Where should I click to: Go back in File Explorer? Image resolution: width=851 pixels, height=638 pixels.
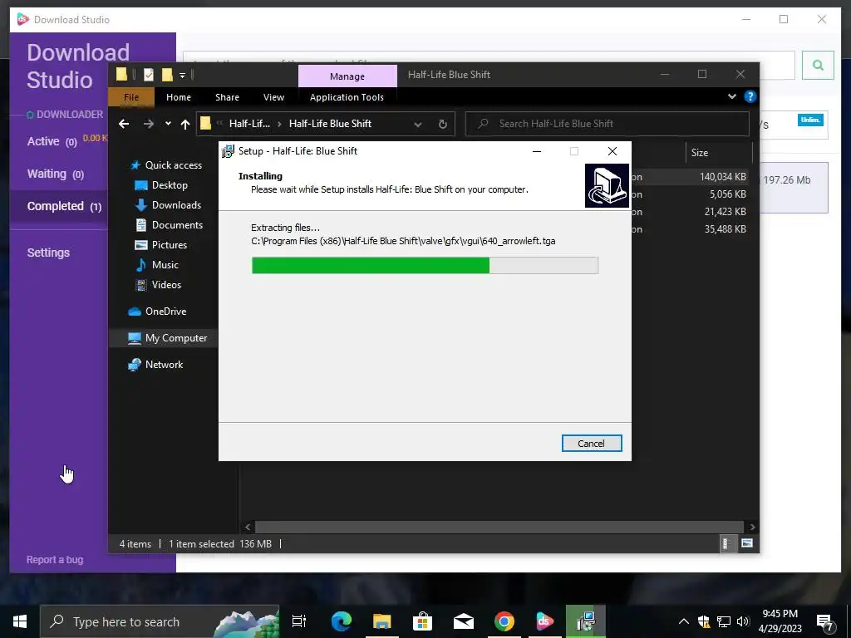pyautogui.click(x=124, y=124)
